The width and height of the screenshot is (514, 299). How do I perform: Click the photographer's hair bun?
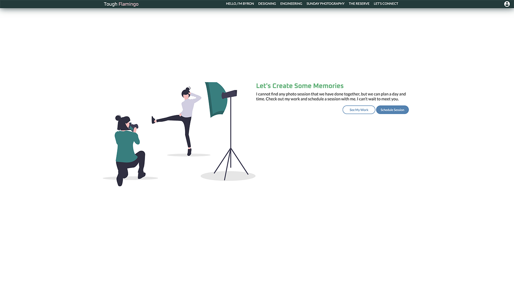[118, 118]
